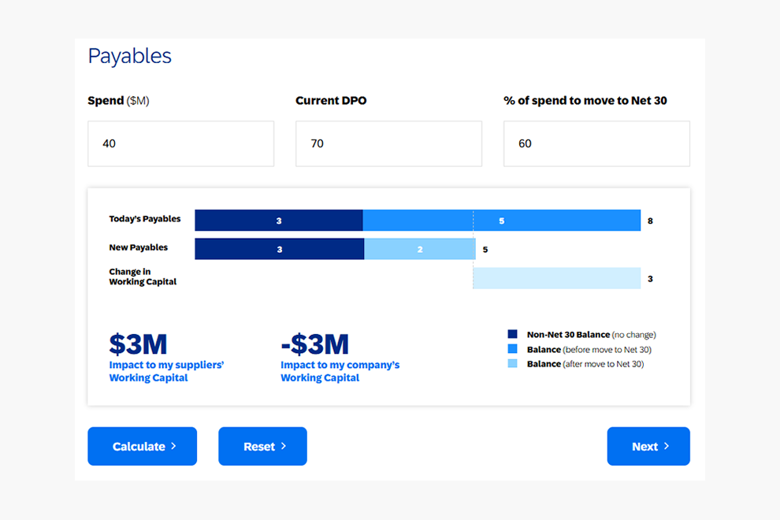Click the chevron icon on the Reset button
Screen dimensions: 780x520
click(284, 446)
